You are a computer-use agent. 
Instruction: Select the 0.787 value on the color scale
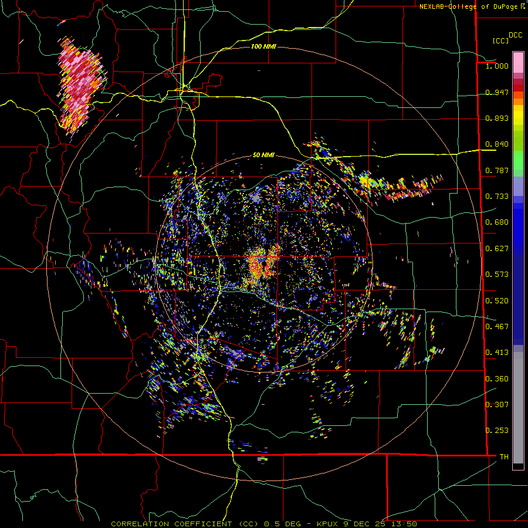(497, 170)
